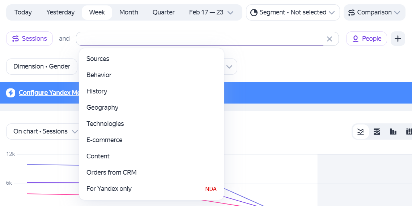Expand the Comparison dropdown

tap(374, 12)
